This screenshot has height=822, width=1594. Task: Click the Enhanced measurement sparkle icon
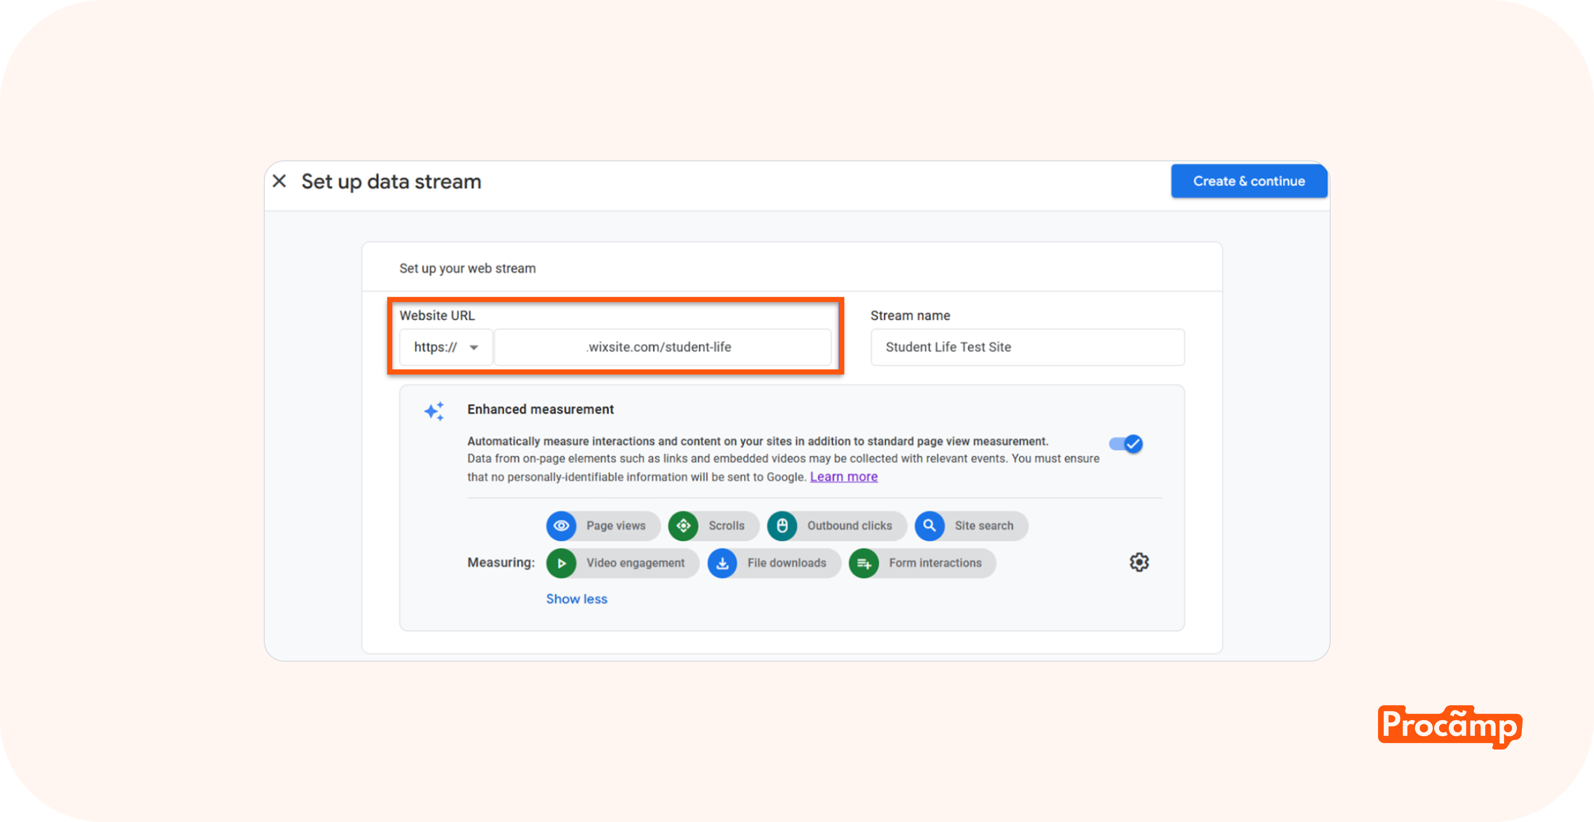pos(434,411)
